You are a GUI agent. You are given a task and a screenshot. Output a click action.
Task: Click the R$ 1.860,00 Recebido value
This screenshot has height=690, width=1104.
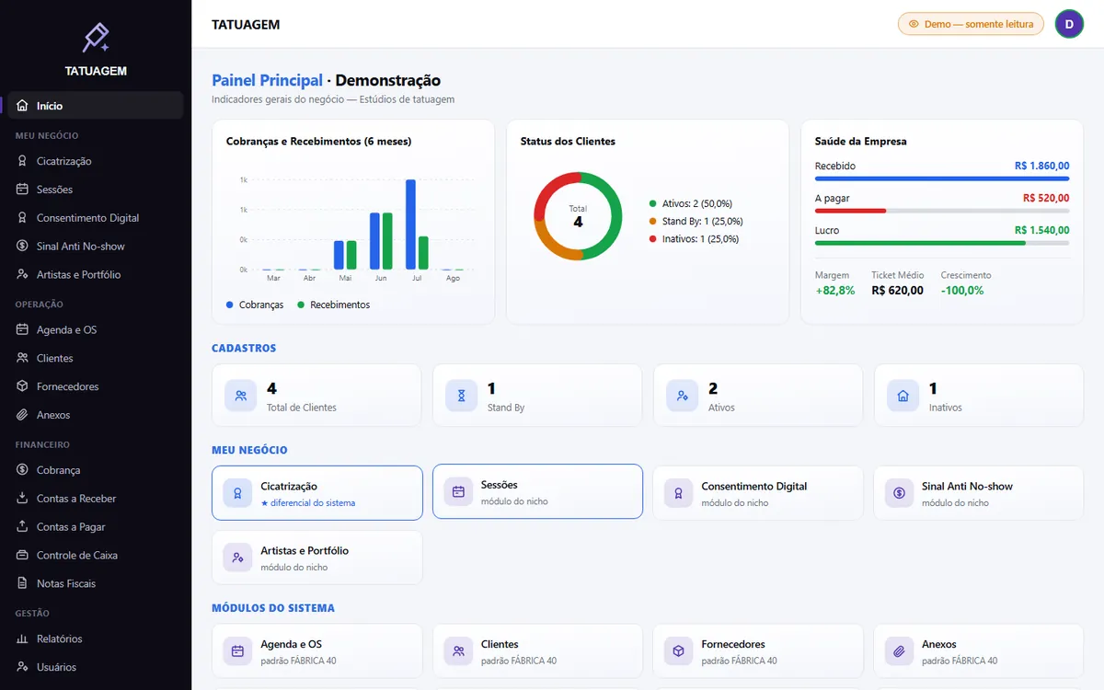tap(1042, 166)
